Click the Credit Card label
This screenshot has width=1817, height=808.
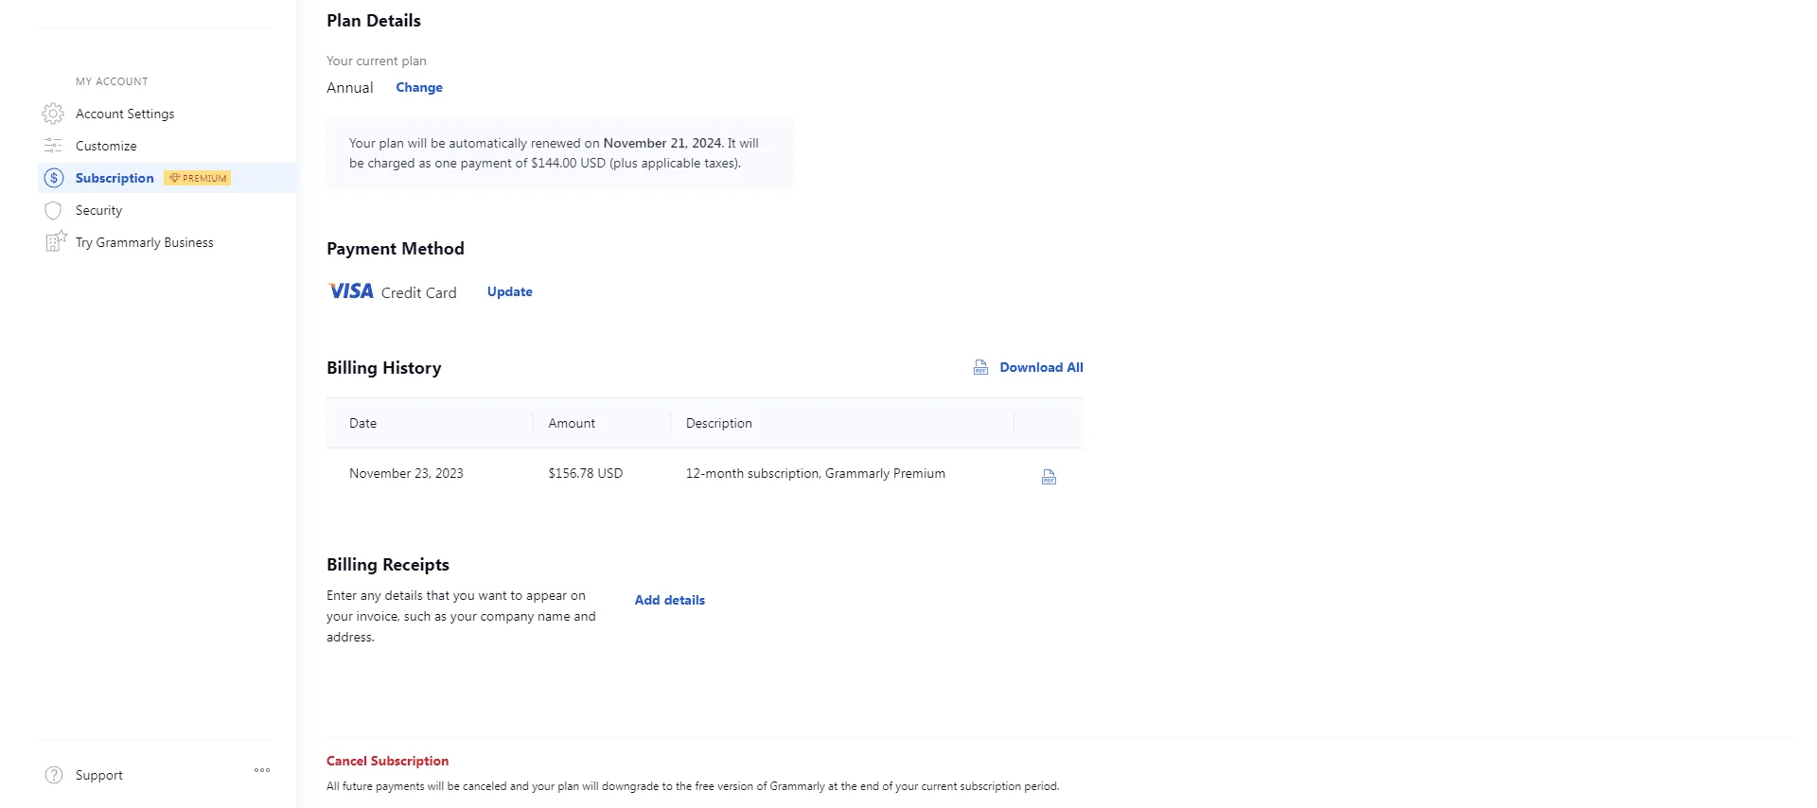tap(419, 292)
